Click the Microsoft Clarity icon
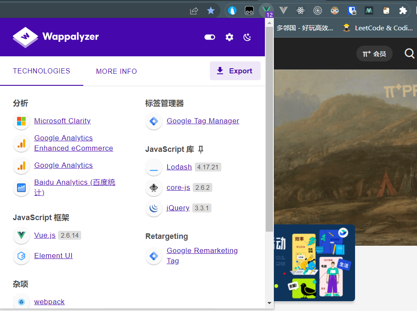This screenshot has height=311, width=417. pyautogui.click(x=21, y=121)
